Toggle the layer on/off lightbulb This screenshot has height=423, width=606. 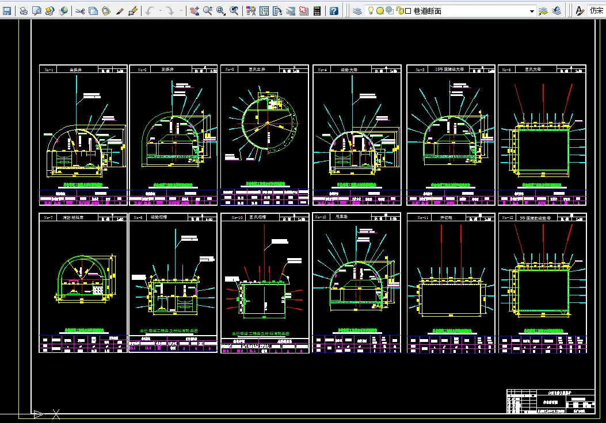coord(370,11)
